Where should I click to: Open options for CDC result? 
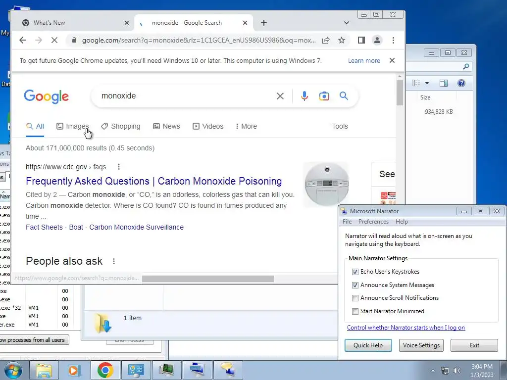119,167
